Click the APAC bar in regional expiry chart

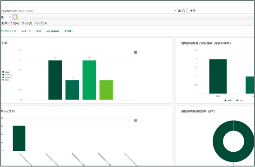tap(218, 77)
